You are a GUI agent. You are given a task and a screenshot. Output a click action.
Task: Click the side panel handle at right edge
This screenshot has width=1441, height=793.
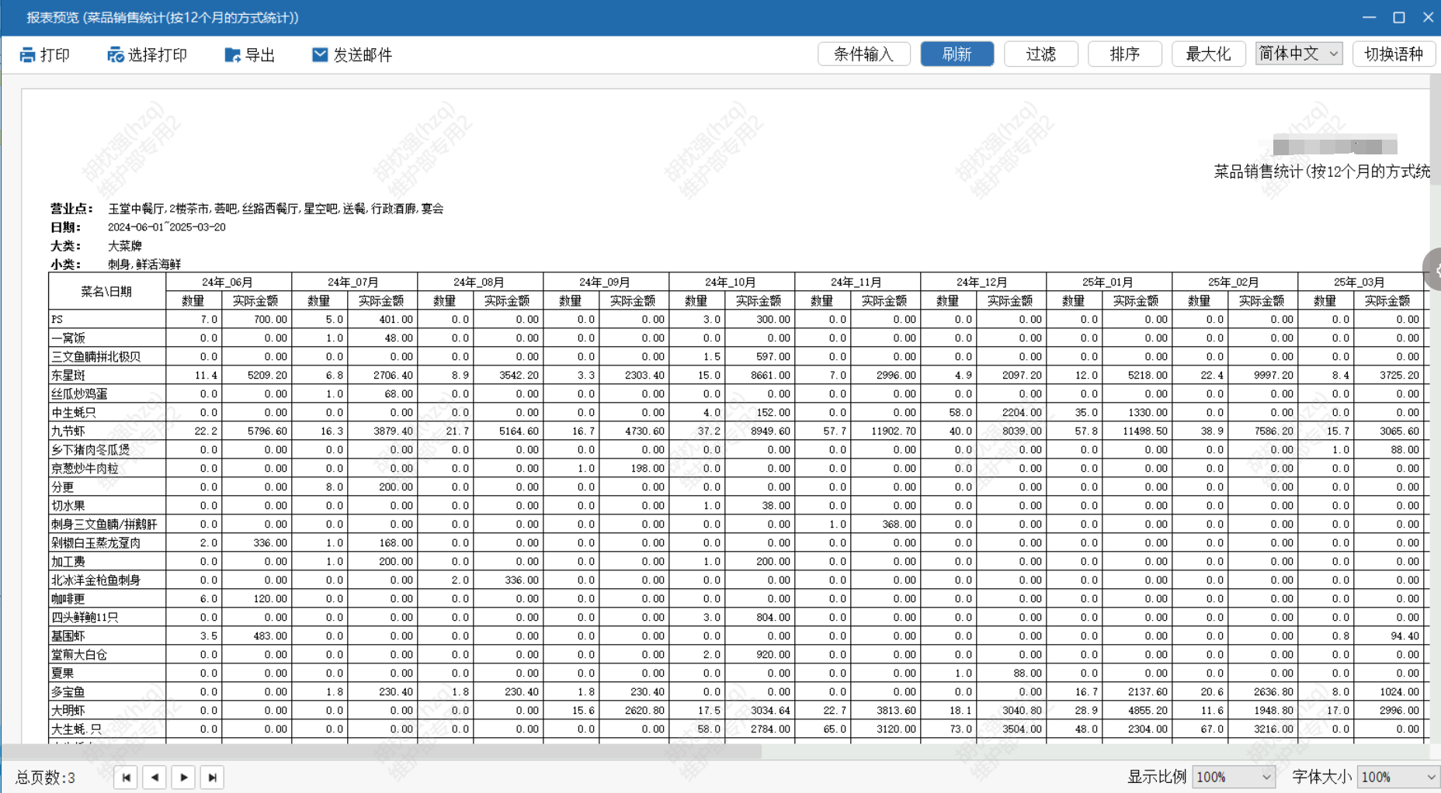tap(1432, 269)
